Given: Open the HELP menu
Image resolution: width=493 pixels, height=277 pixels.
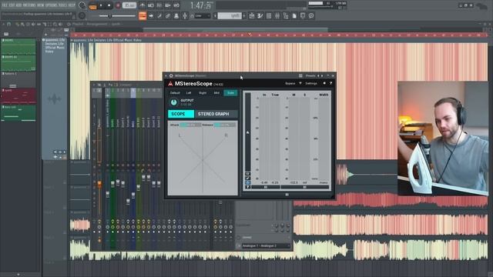Looking at the screenshot, I should (x=72, y=5).
